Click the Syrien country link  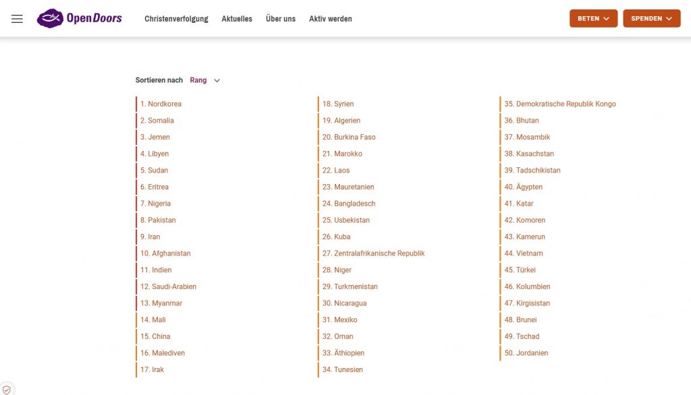338,104
